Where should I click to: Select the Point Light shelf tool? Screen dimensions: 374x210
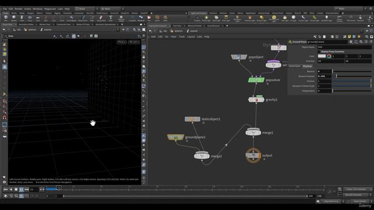206,18
